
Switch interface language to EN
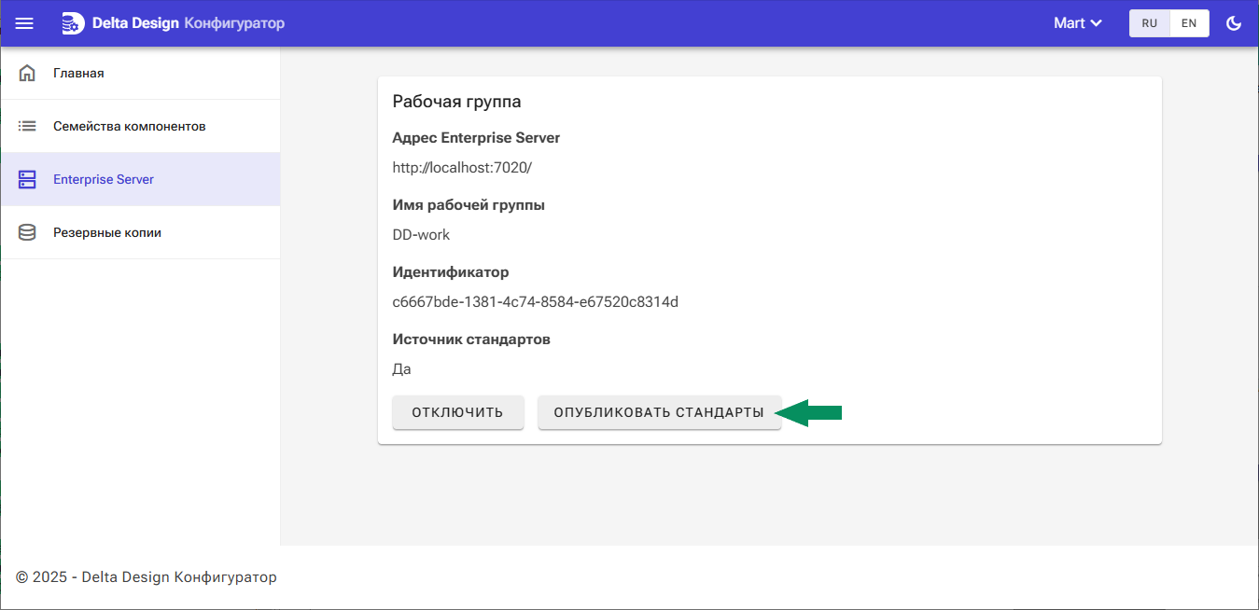[x=1189, y=23]
